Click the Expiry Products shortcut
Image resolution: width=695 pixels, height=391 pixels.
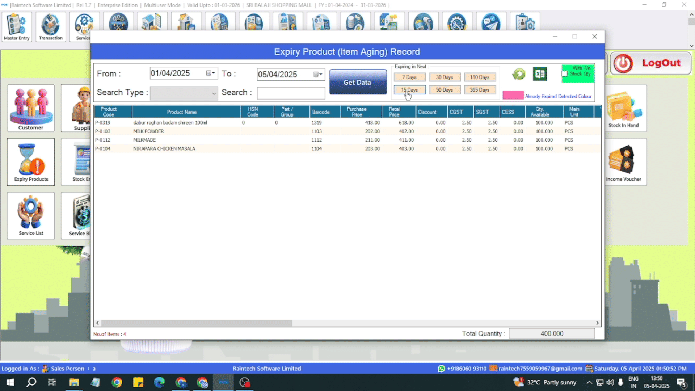point(31,162)
